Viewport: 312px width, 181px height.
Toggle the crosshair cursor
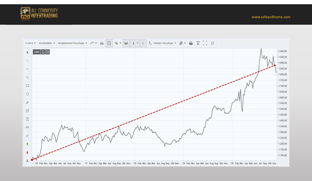coord(143,43)
